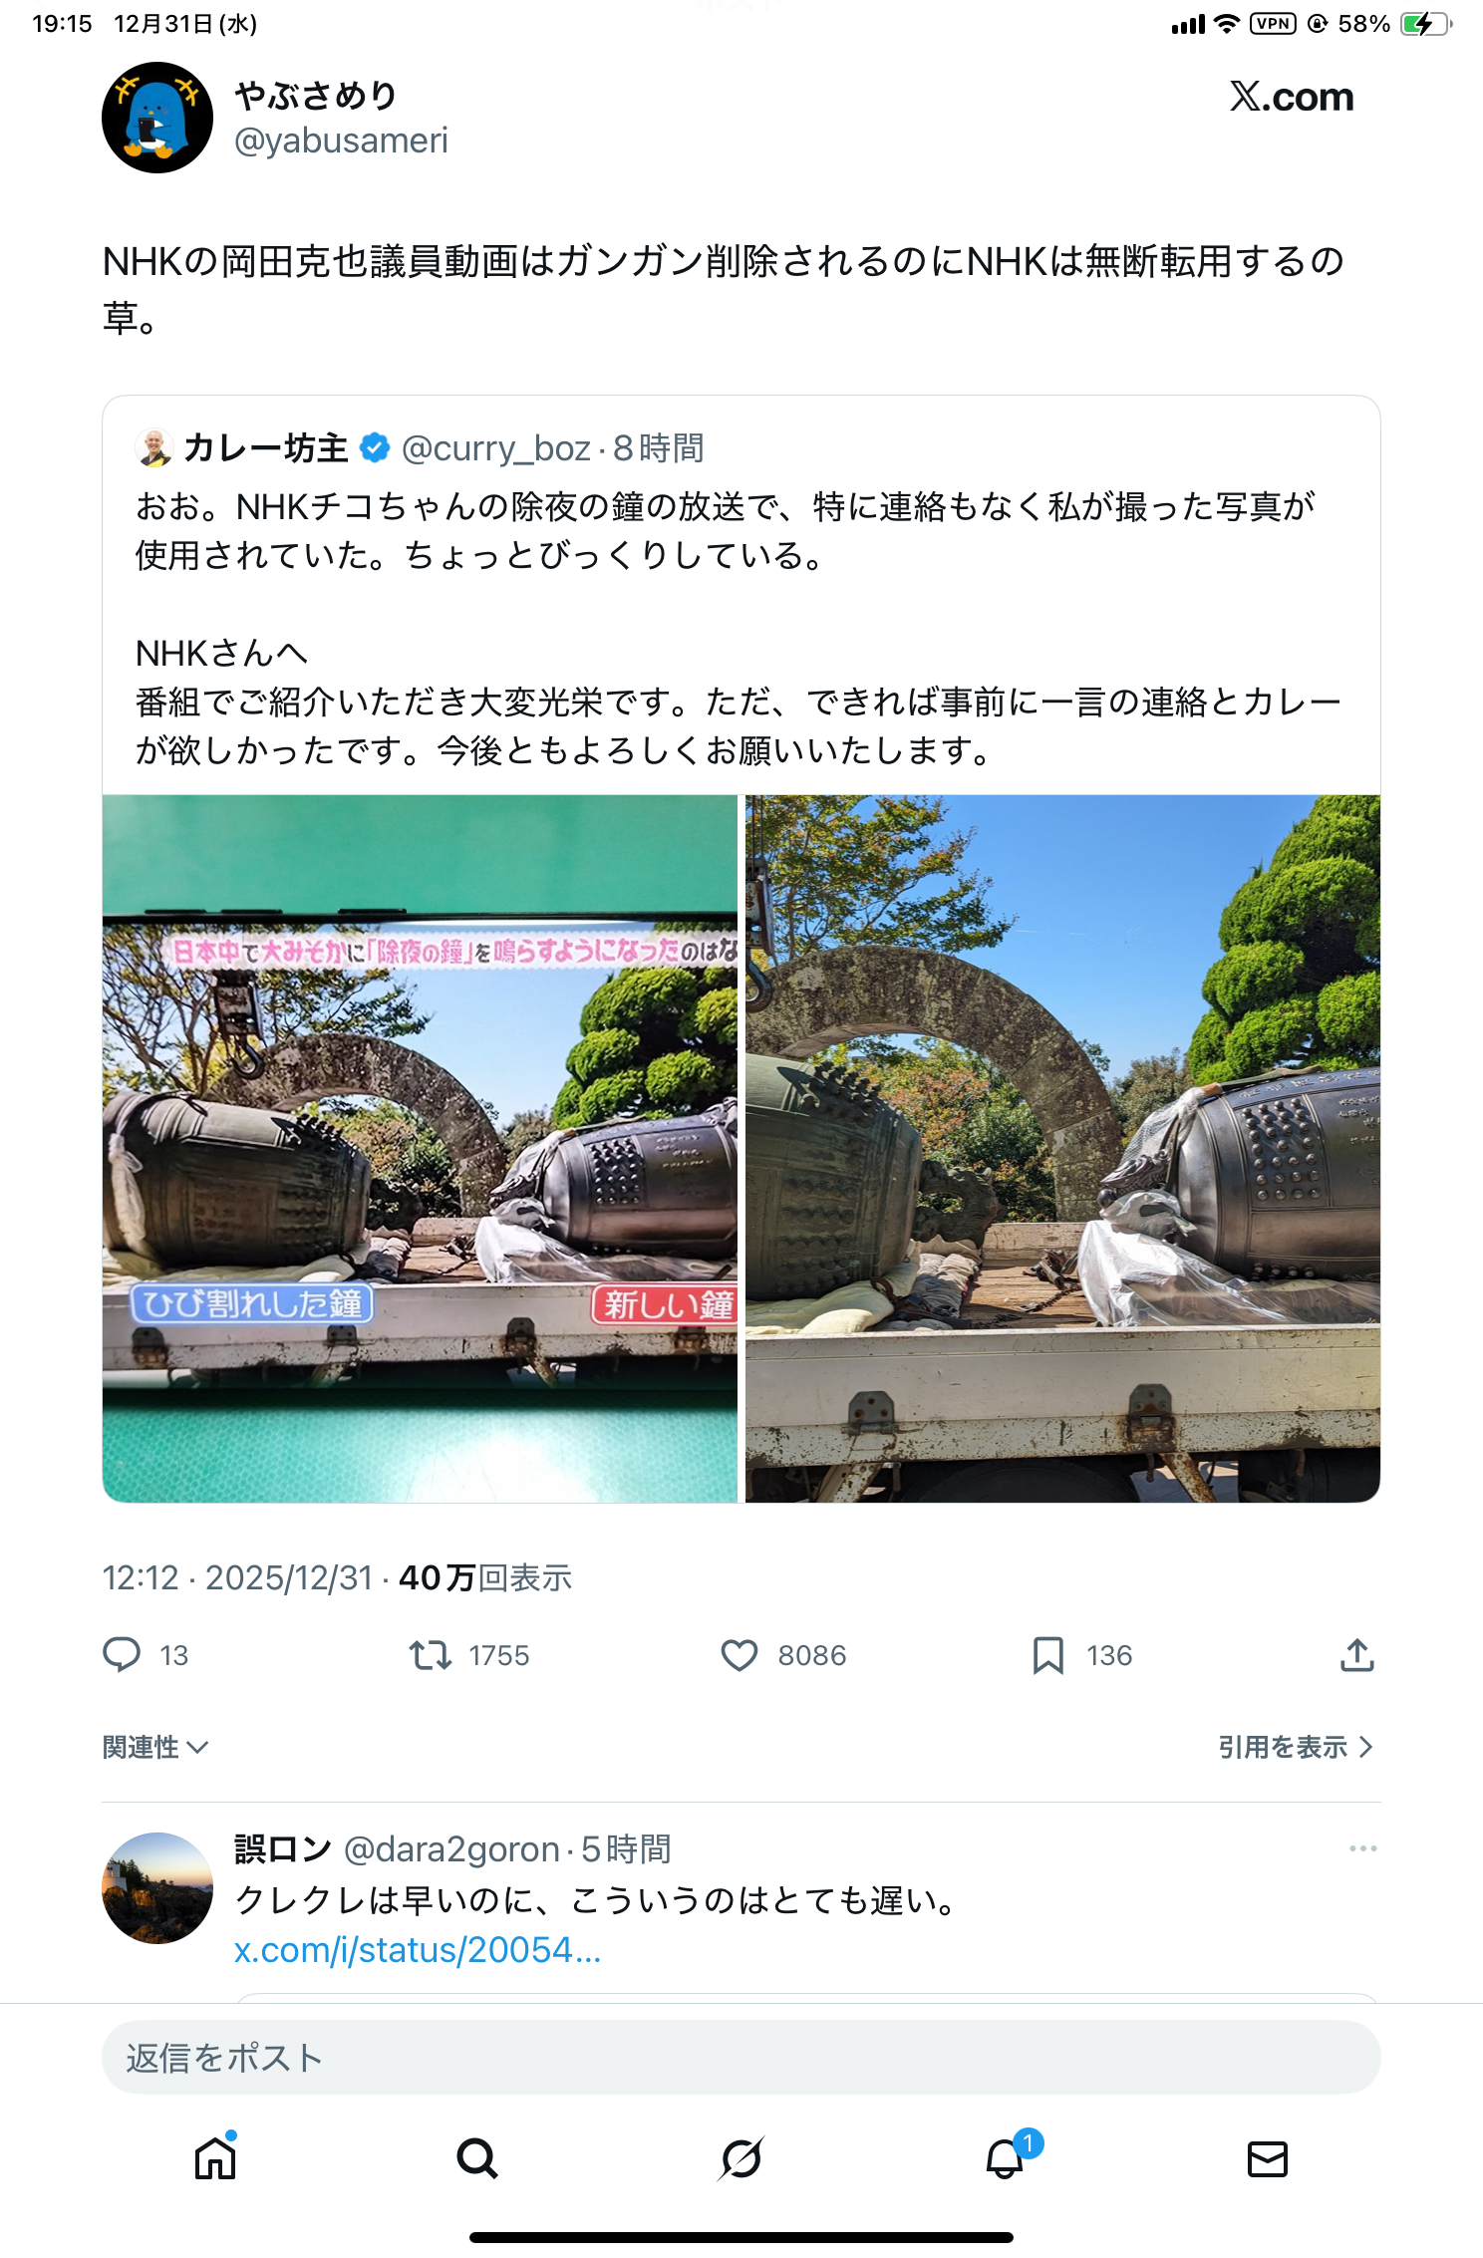Image resolution: width=1483 pixels, height=2258 pixels.
Task: View やぶさめり's profile avatar
Action: point(157,118)
